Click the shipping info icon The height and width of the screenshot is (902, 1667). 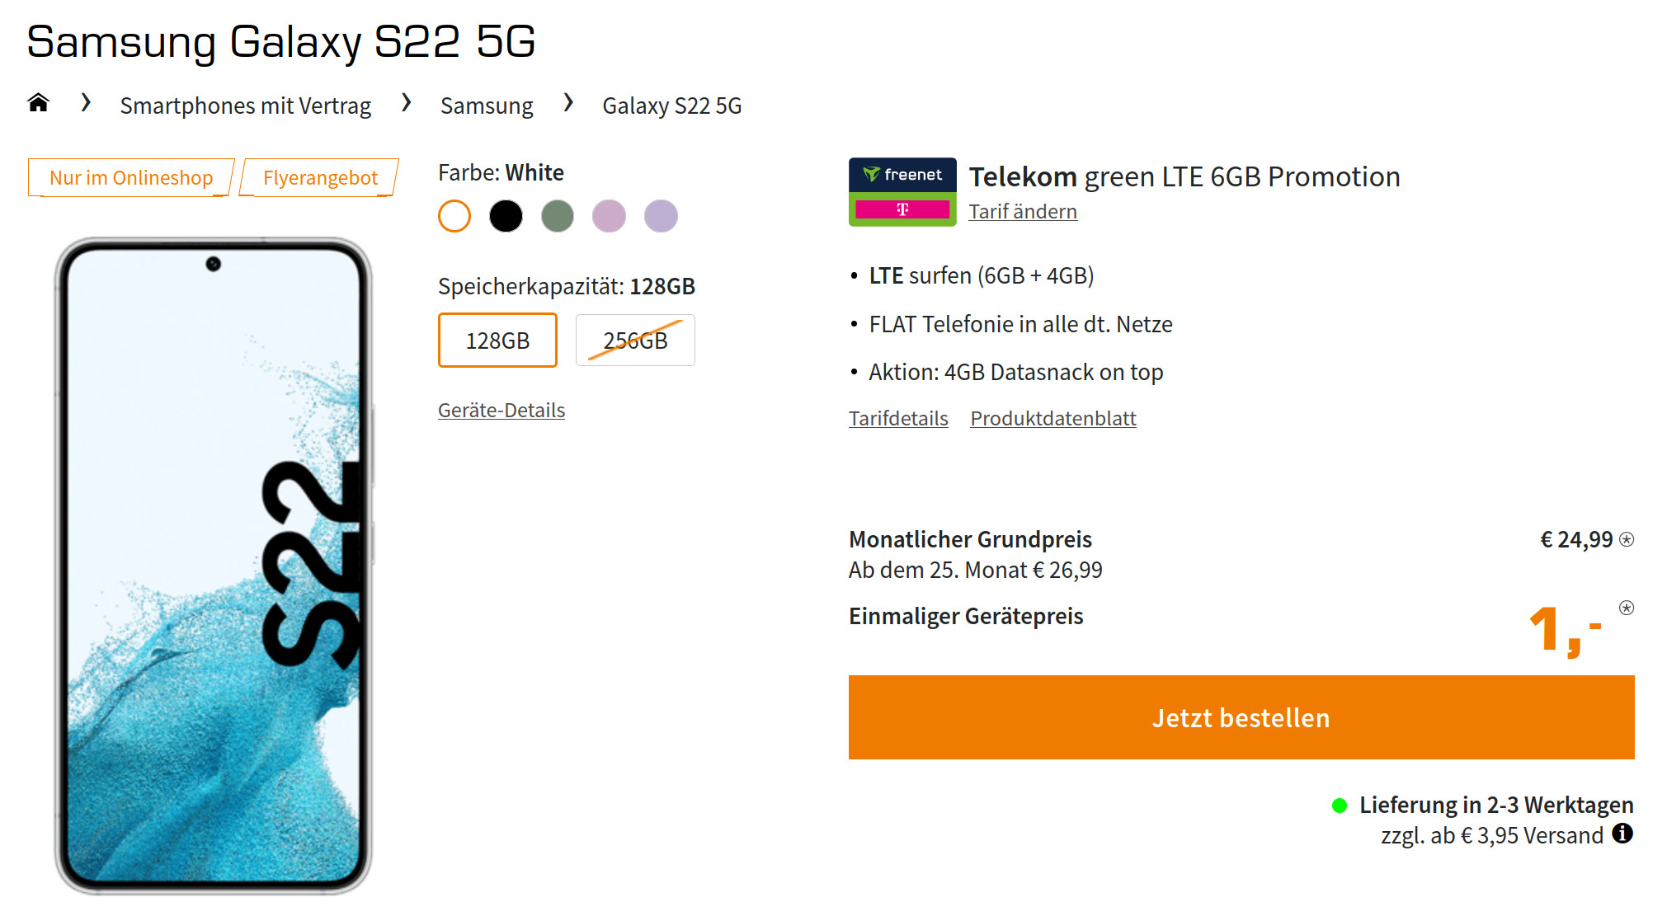coord(1622,834)
